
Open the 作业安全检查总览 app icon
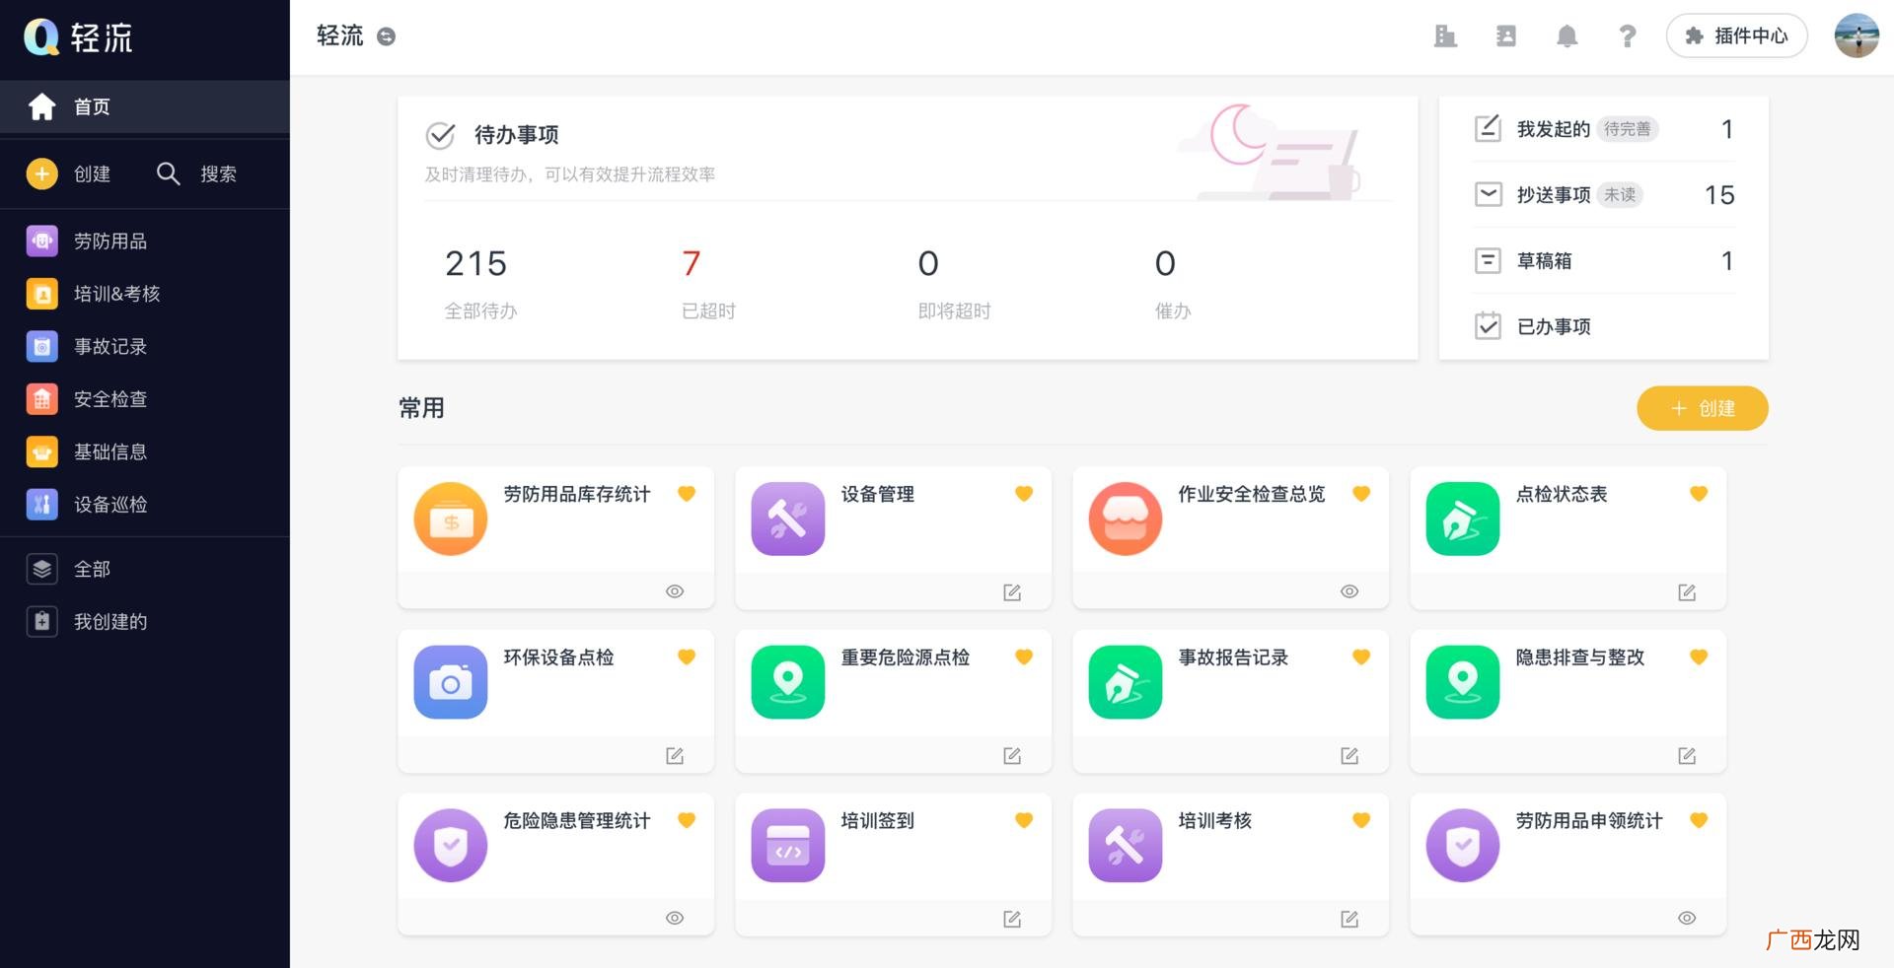pos(1126,519)
